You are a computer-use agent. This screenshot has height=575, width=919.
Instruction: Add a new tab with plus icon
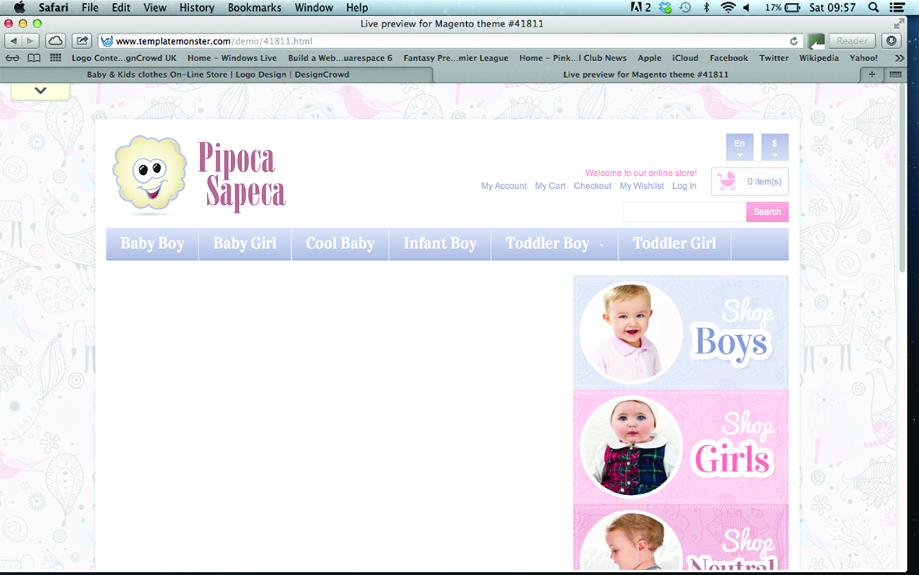tap(872, 75)
